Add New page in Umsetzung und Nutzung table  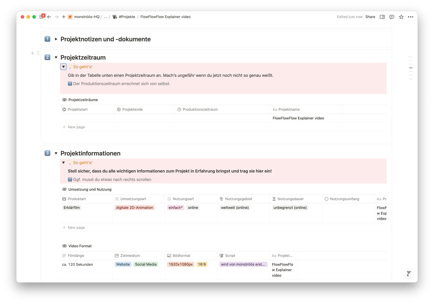(x=74, y=228)
